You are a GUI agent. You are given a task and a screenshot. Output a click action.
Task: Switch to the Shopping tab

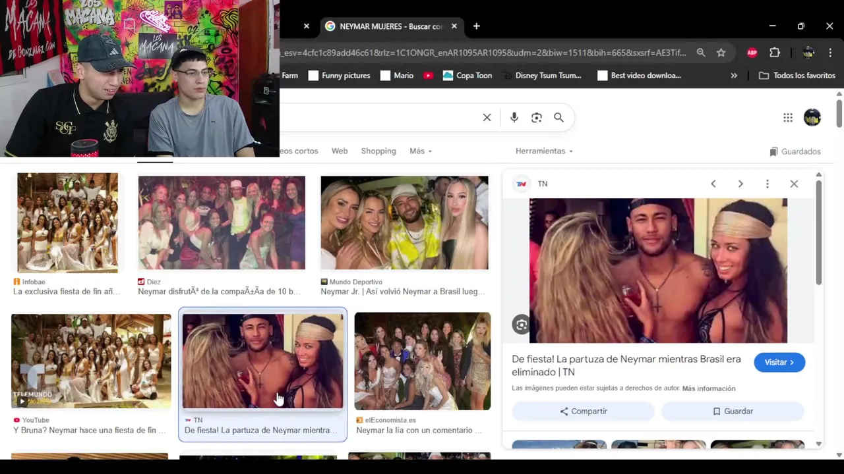[x=378, y=151]
